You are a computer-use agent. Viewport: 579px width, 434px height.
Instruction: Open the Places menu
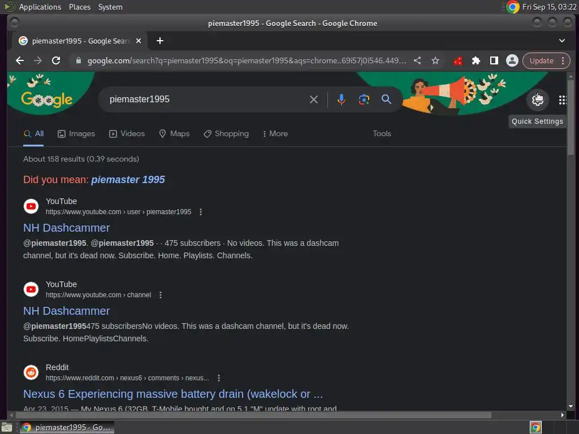pos(79,7)
